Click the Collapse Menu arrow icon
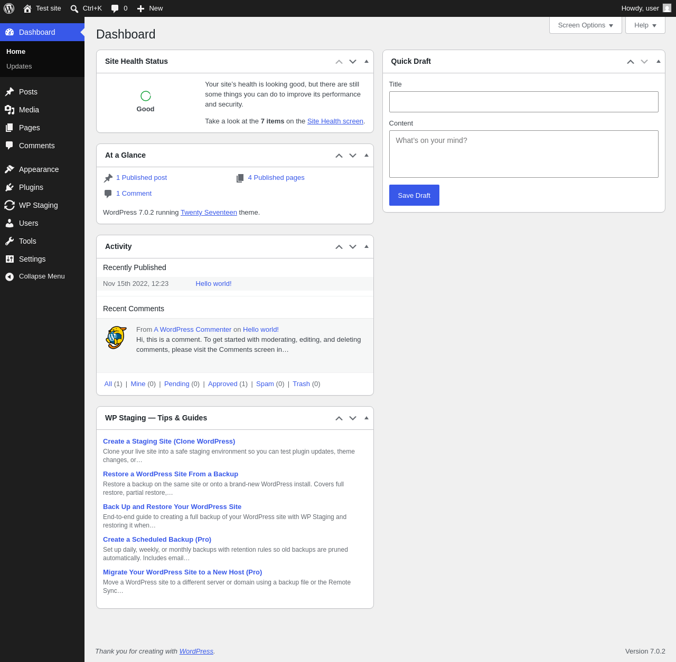 (10, 276)
